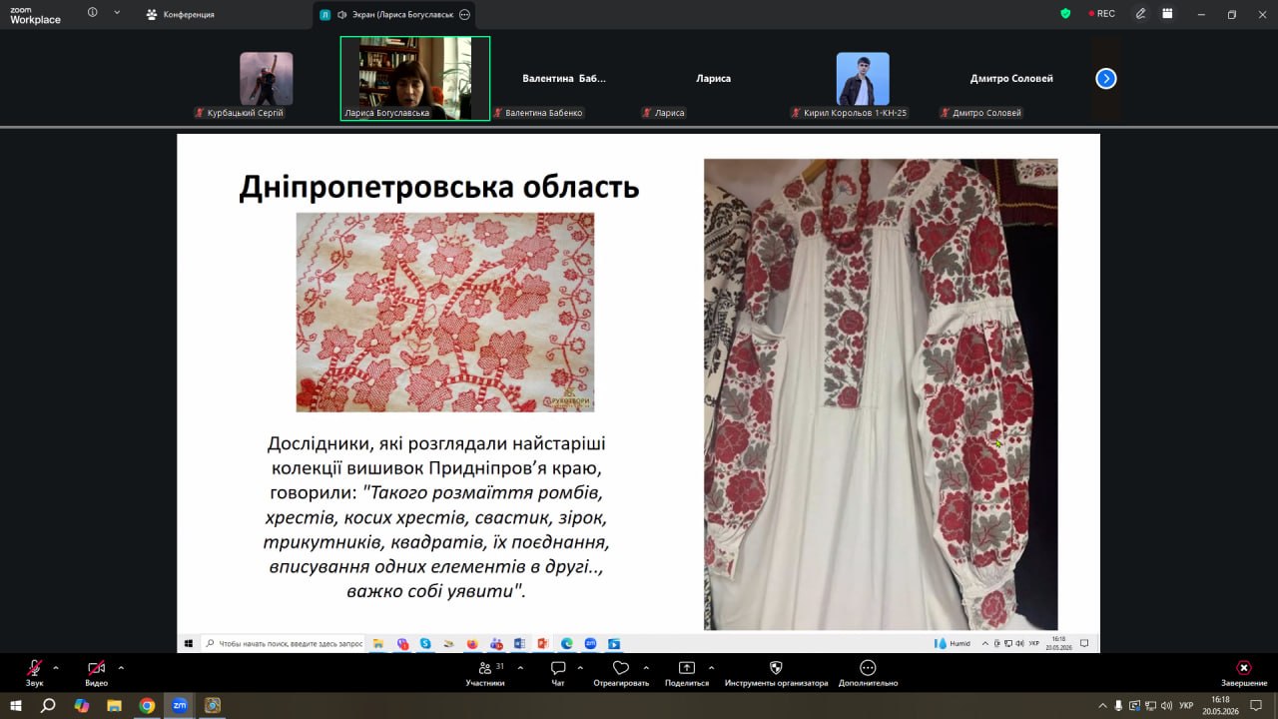
Task: Select the Экран Лариса Богуславська tab
Action: (x=394, y=15)
